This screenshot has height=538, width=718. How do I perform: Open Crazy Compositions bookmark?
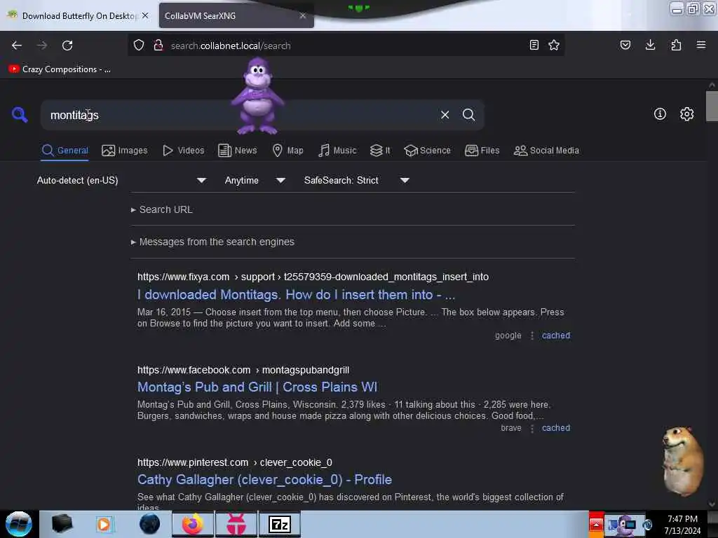[60, 69]
